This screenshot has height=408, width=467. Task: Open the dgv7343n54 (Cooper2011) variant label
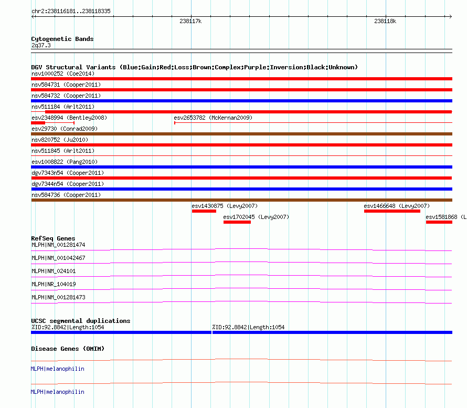[68, 173]
